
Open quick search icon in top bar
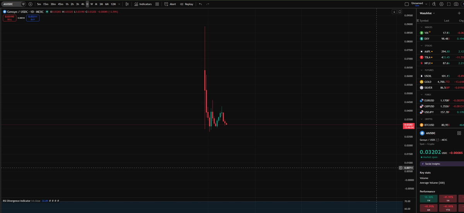point(434,4)
